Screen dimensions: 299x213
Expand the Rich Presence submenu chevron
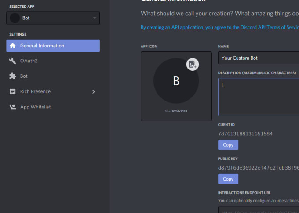tap(93, 92)
